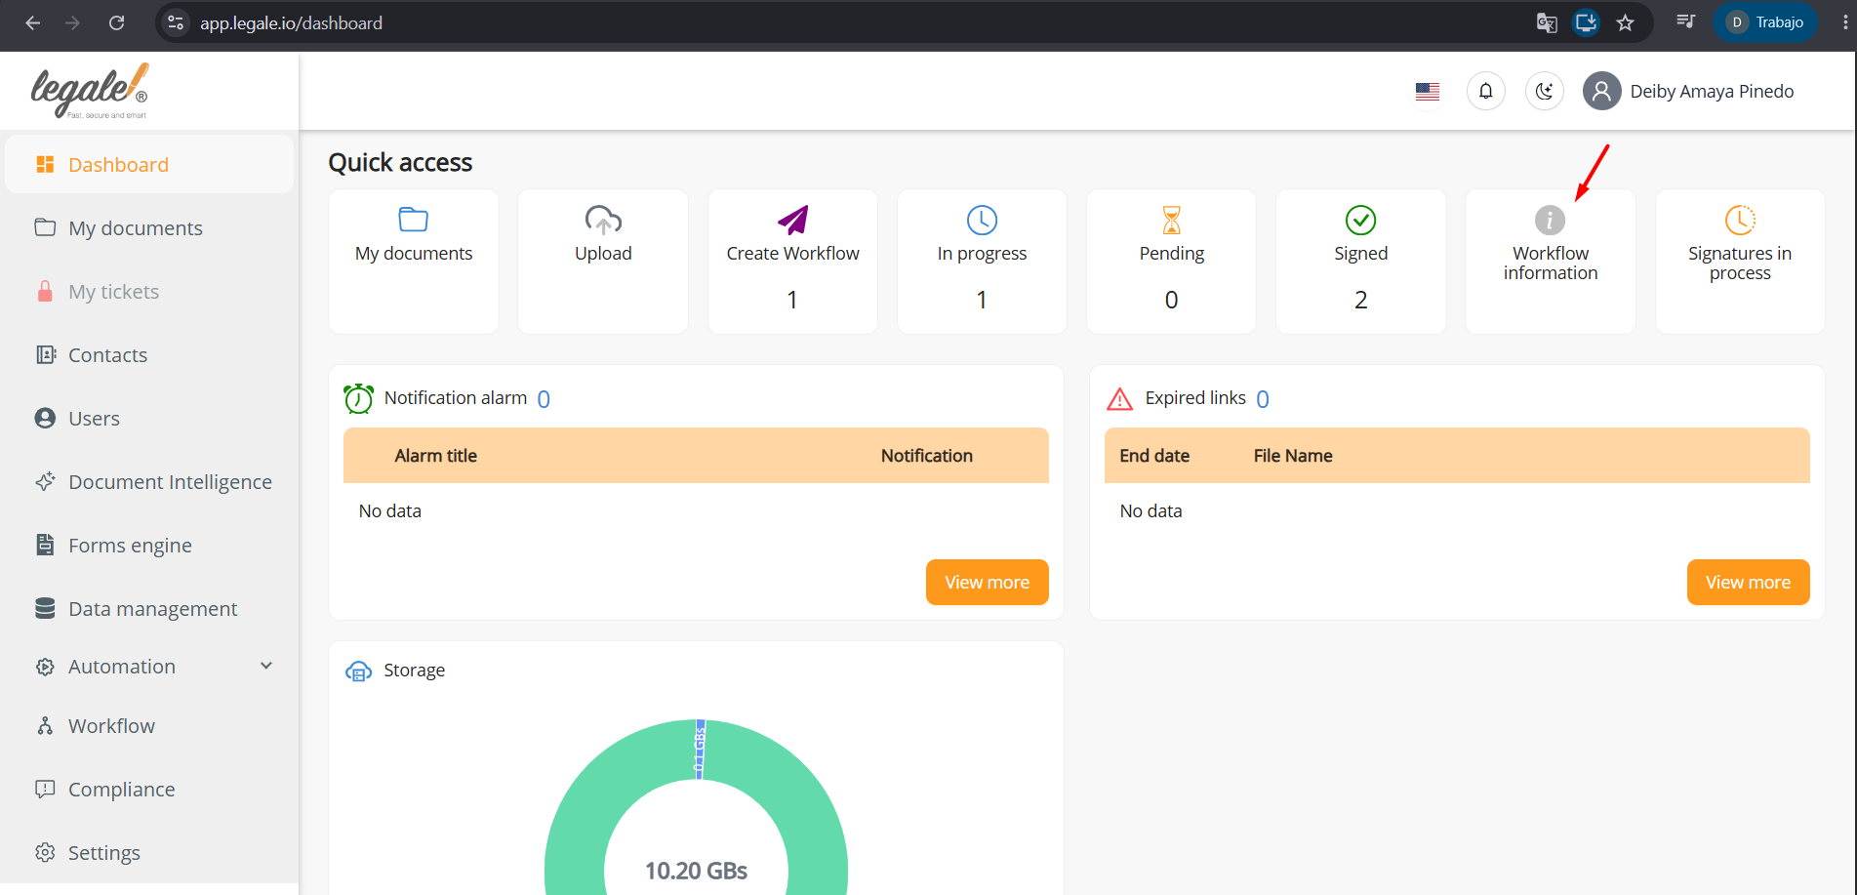
Task: Open the Trabajo browser profile button
Action: (1764, 22)
